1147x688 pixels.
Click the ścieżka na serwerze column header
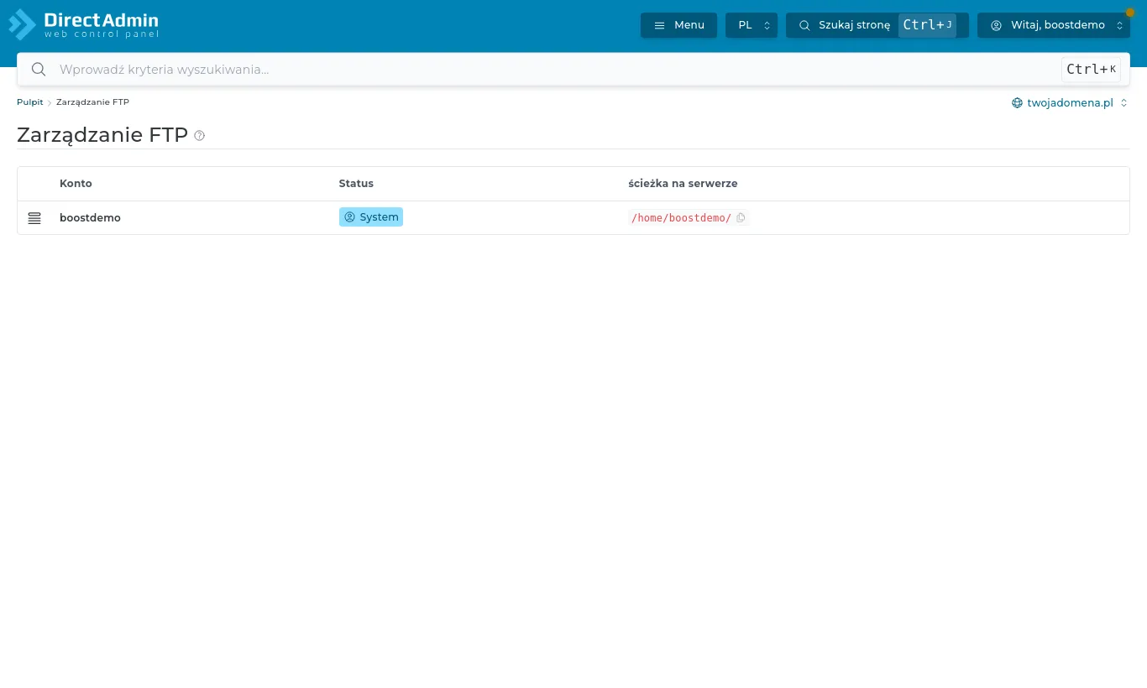click(x=683, y=183)
